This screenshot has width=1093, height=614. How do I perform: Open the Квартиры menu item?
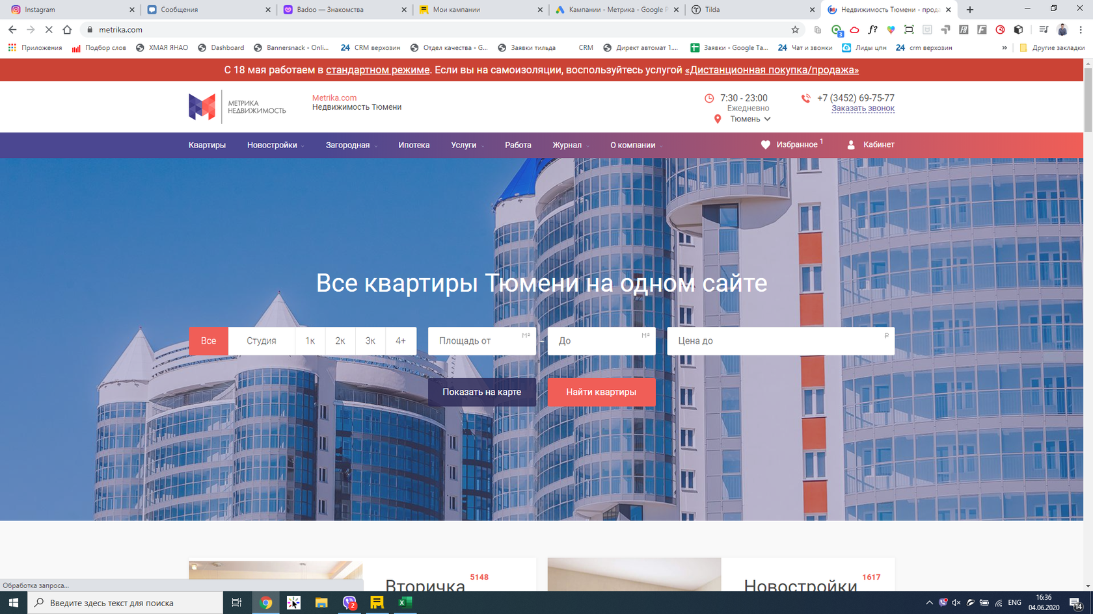[207, 145]
